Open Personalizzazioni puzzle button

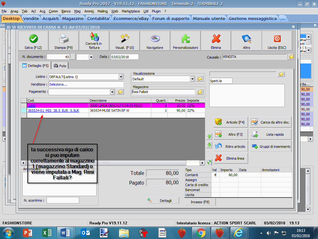[x=185, y=41]
